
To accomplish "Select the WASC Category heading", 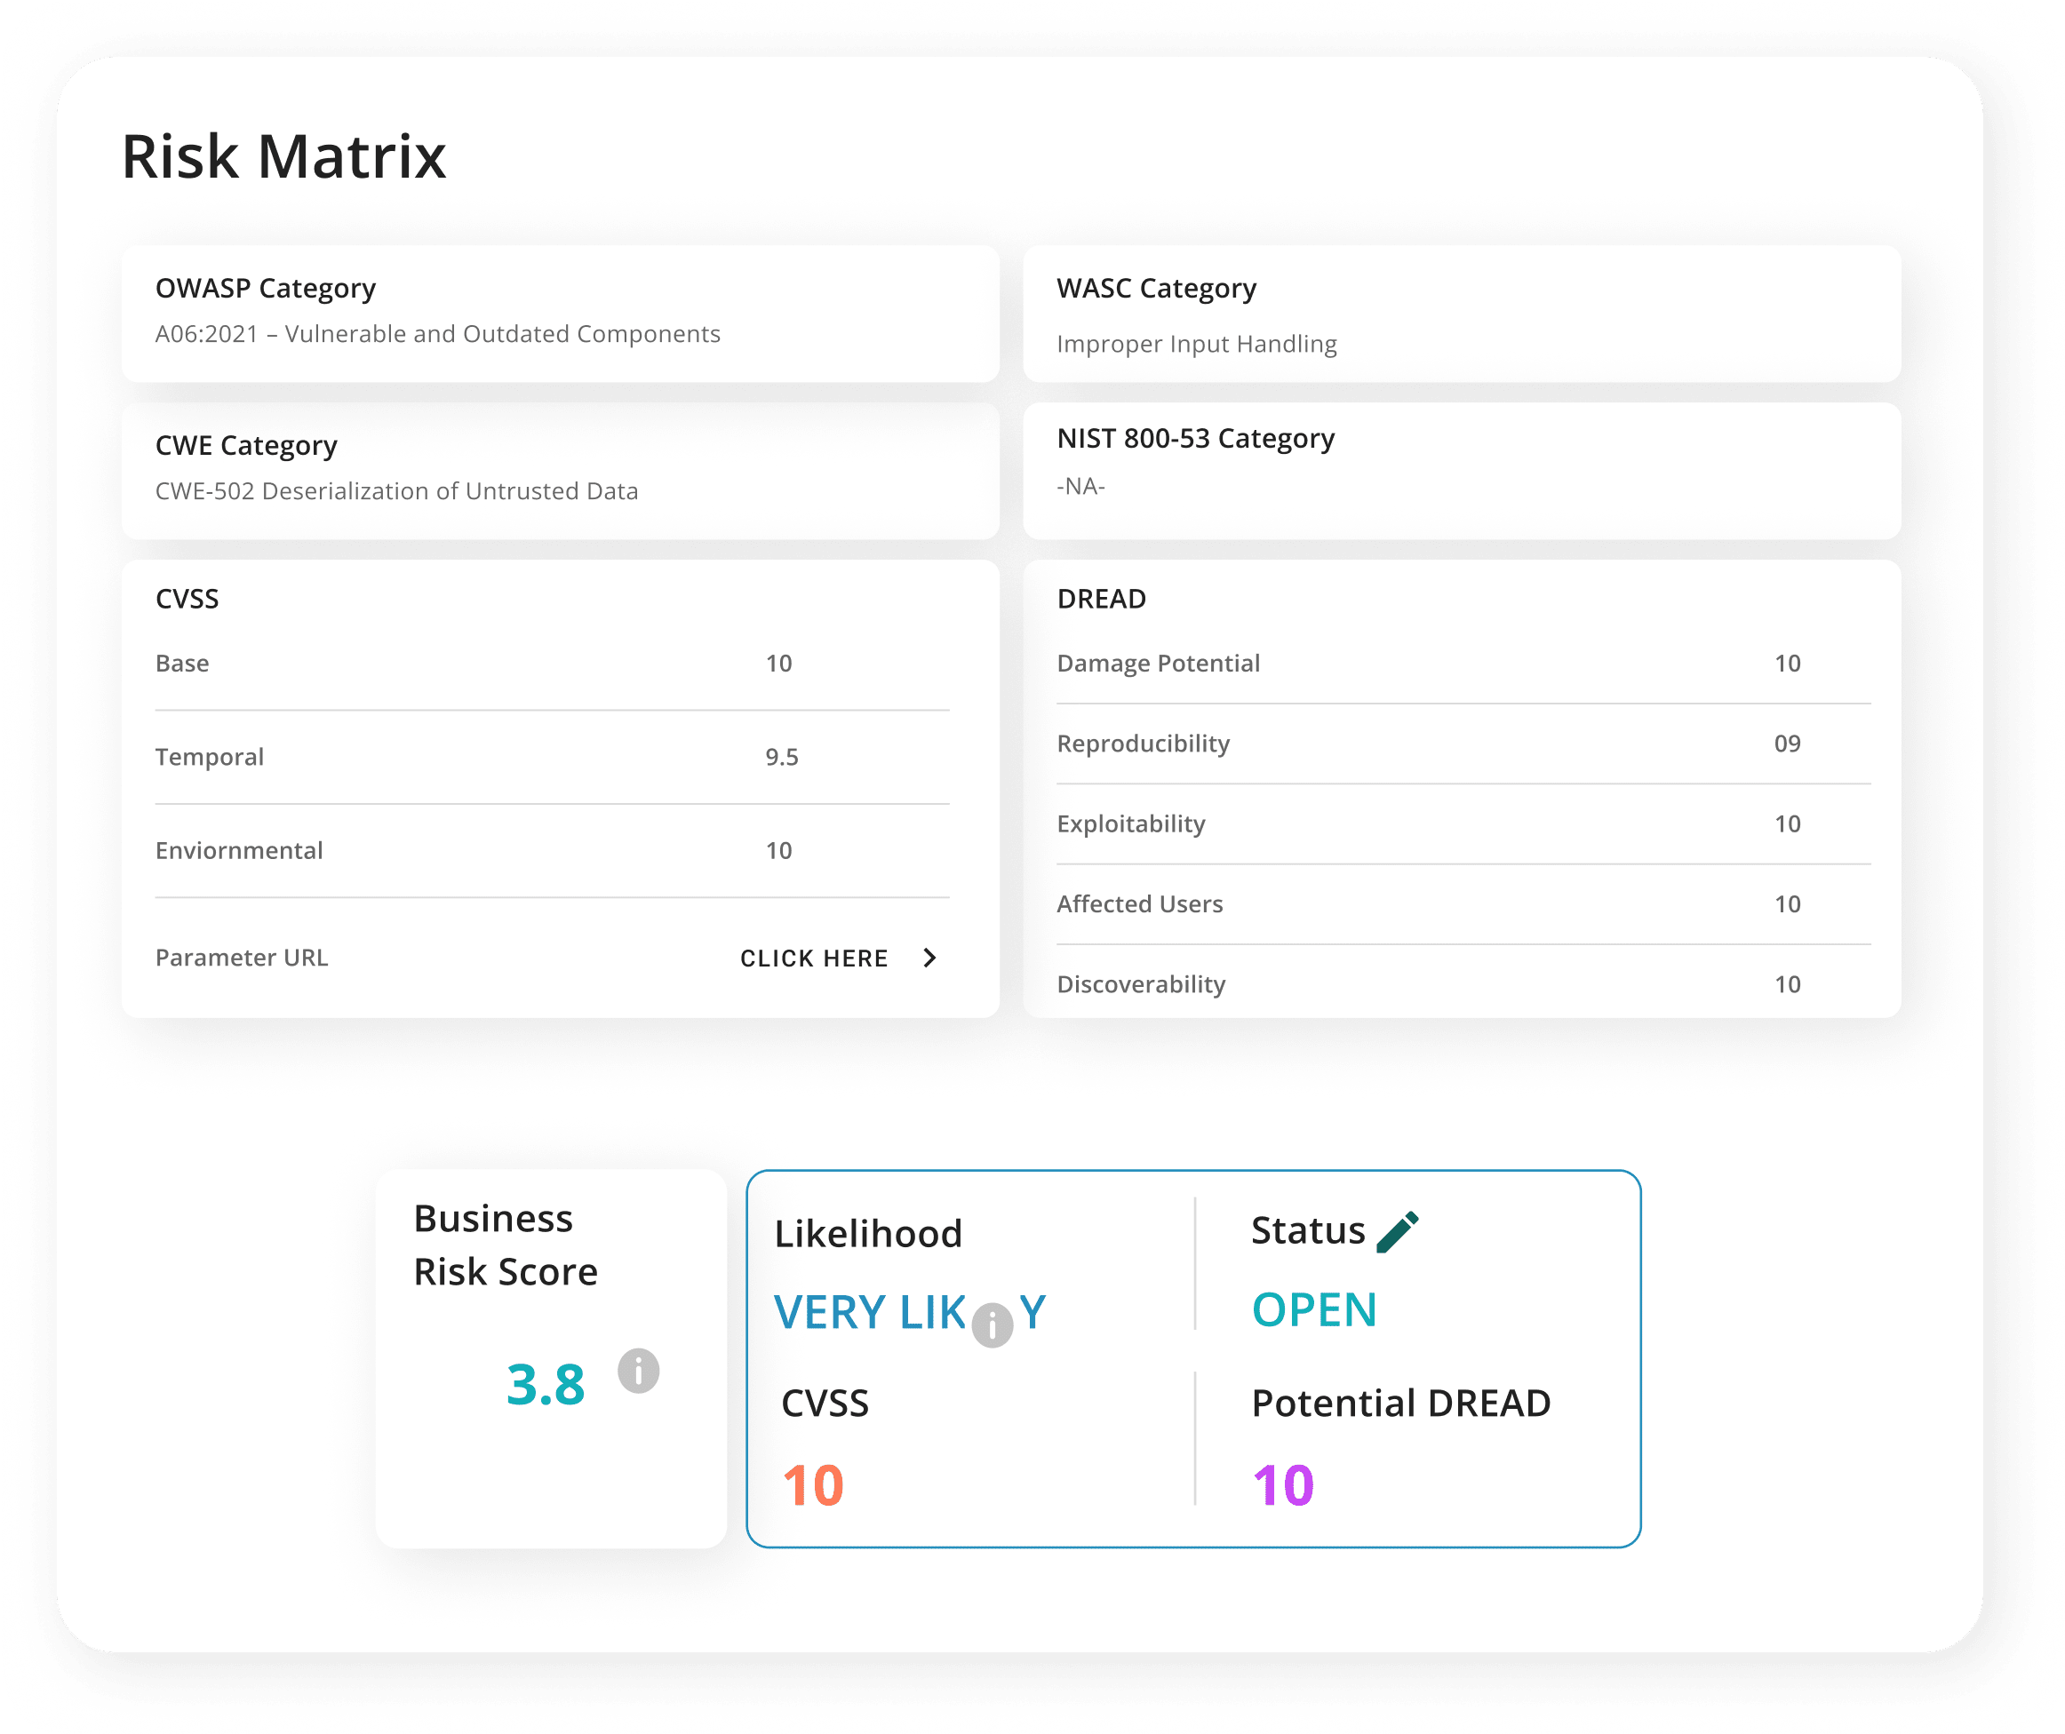I will pos(1156,288).
